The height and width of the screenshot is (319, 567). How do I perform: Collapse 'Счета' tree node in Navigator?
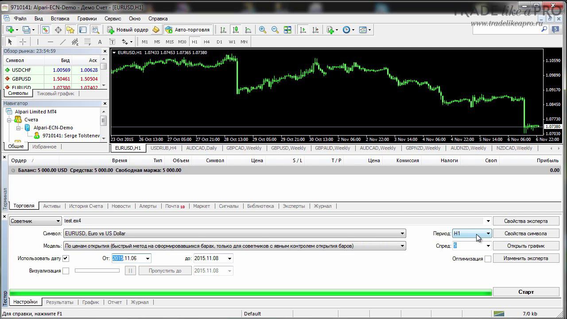(x=9, y=120)
